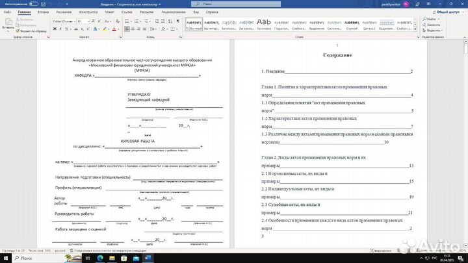Open Paragraph dialog launcher
This screenshot has width=468, height=263.
(x=181, y=37)
